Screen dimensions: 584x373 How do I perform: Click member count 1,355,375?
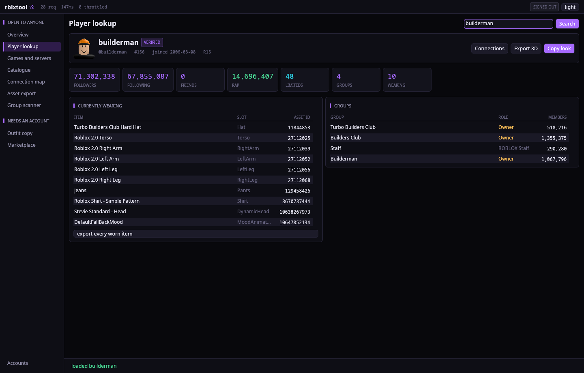pos(554,138)
